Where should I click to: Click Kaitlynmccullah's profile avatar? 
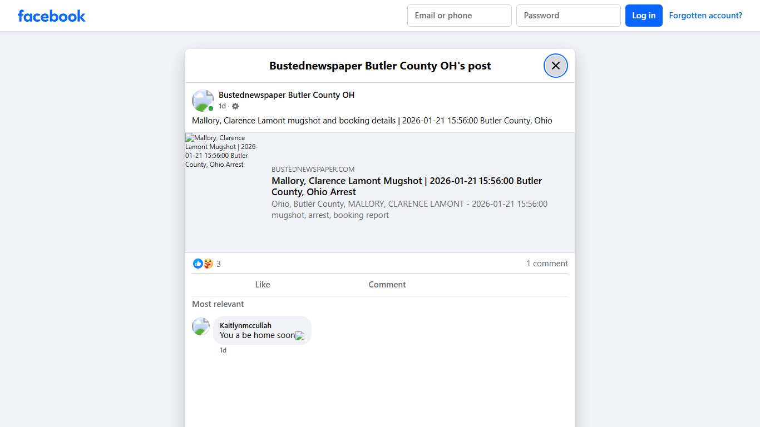tap(200, 326)
